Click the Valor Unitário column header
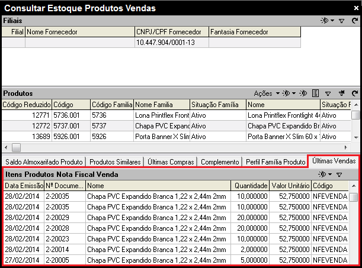The width and height of the screenshot is (362, 268). coord(290,186)
